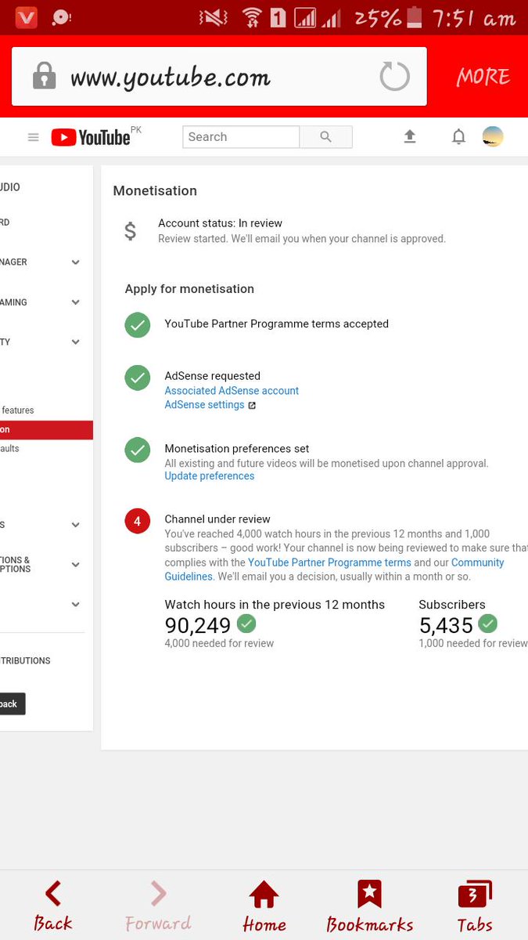Focus the YouTube Search field
Viewport: 528px width, 940px height.
(x=241, y=137)
